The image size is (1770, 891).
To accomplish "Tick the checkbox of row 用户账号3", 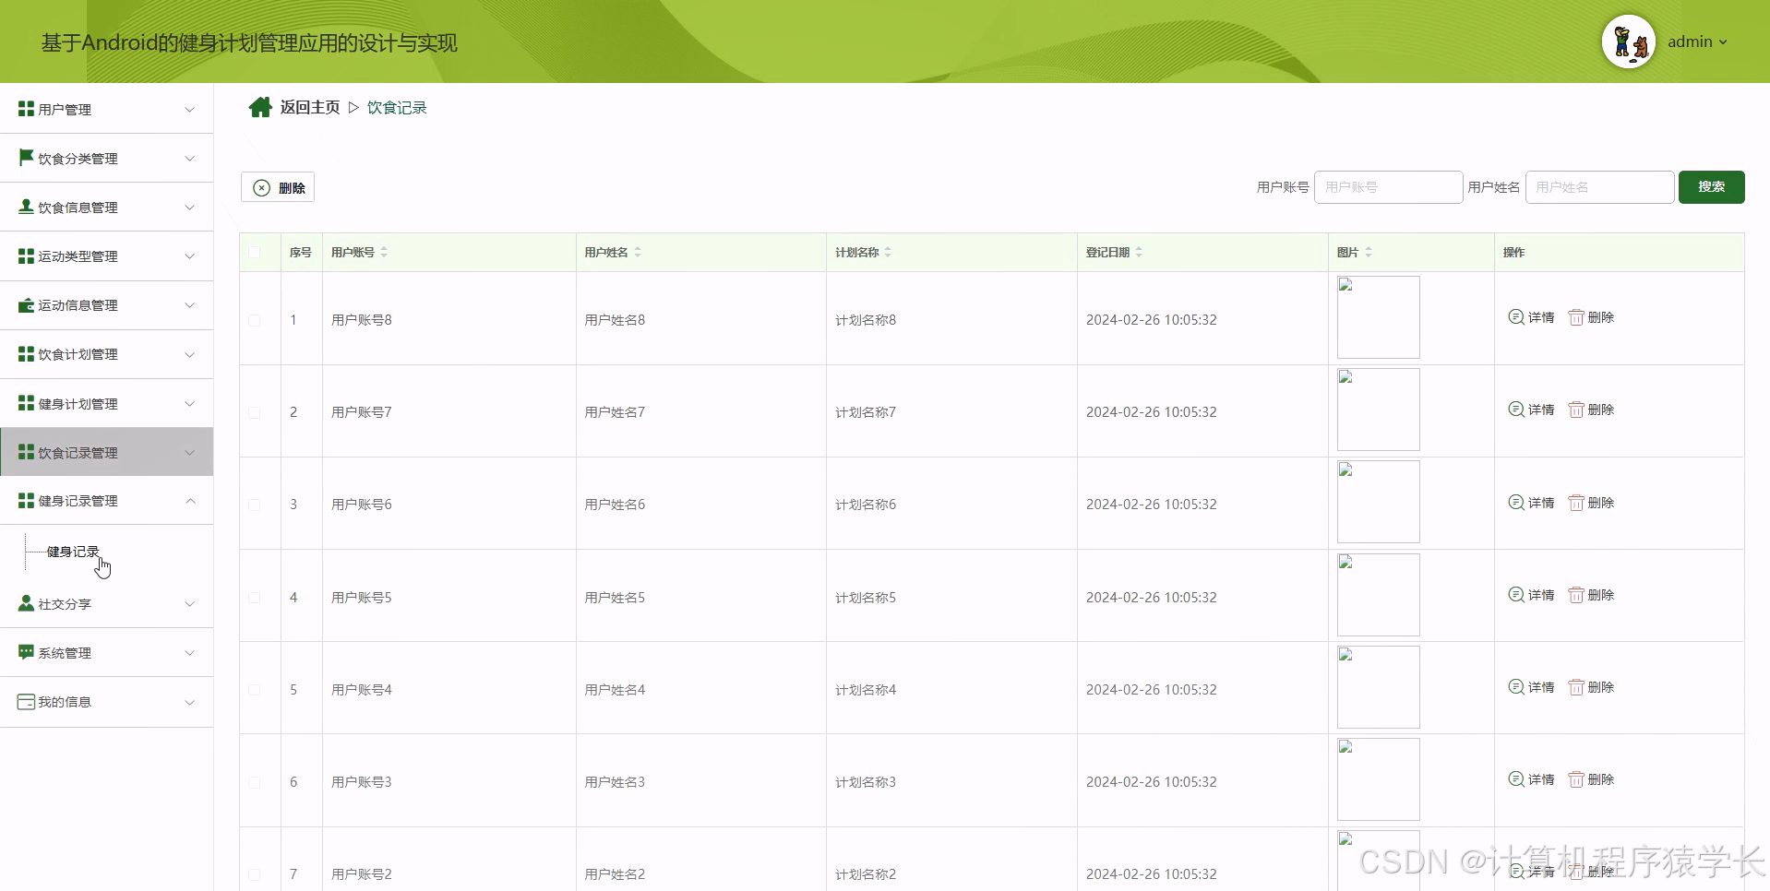I will pos(255,782).
